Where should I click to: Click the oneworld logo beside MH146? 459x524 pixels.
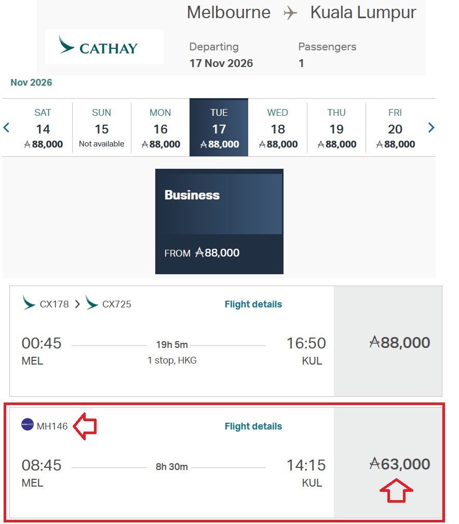[28, 425]
